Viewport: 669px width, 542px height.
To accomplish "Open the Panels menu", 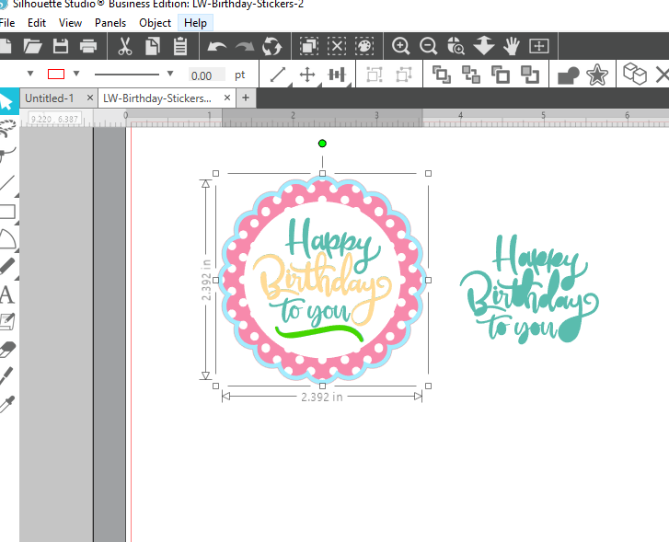I will pos(110,22).
